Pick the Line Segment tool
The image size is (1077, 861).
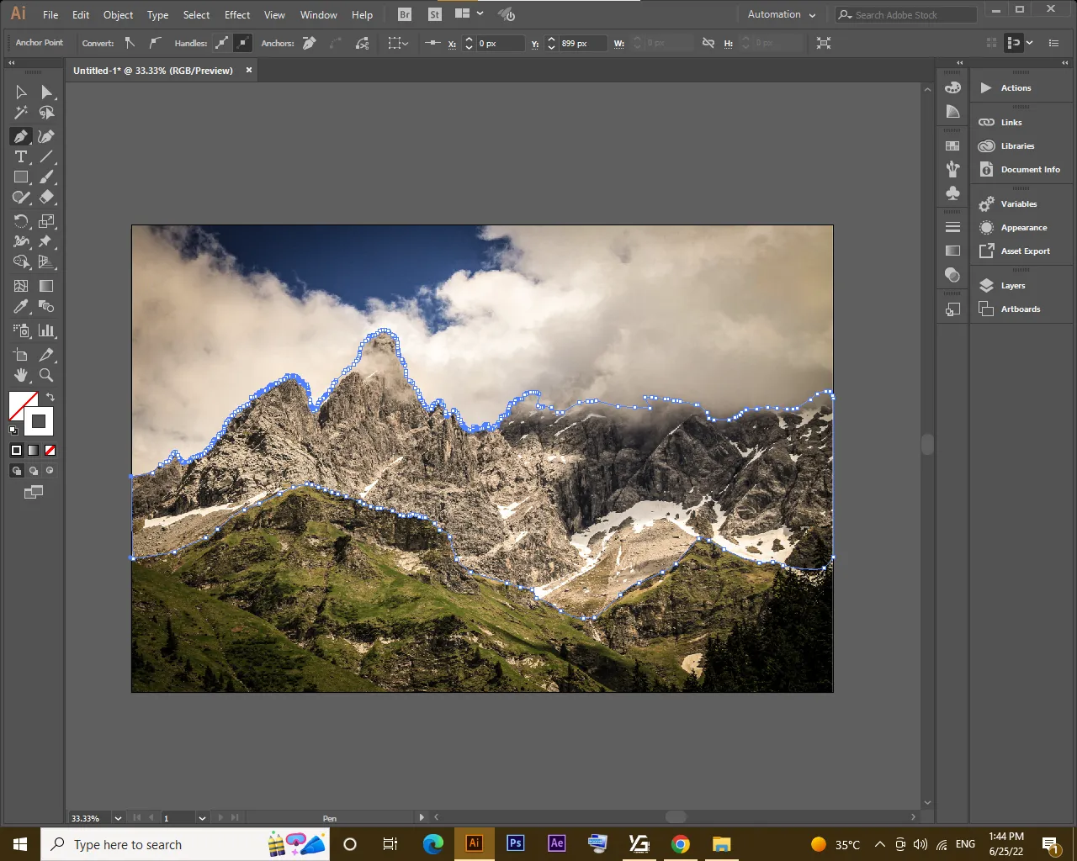[x=46, y=157]
